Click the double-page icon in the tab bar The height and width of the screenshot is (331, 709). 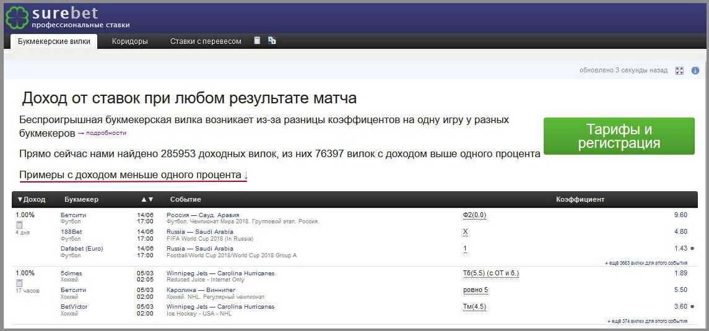272,41
